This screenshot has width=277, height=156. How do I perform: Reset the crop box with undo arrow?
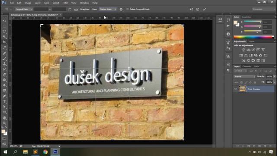(191, 9)
